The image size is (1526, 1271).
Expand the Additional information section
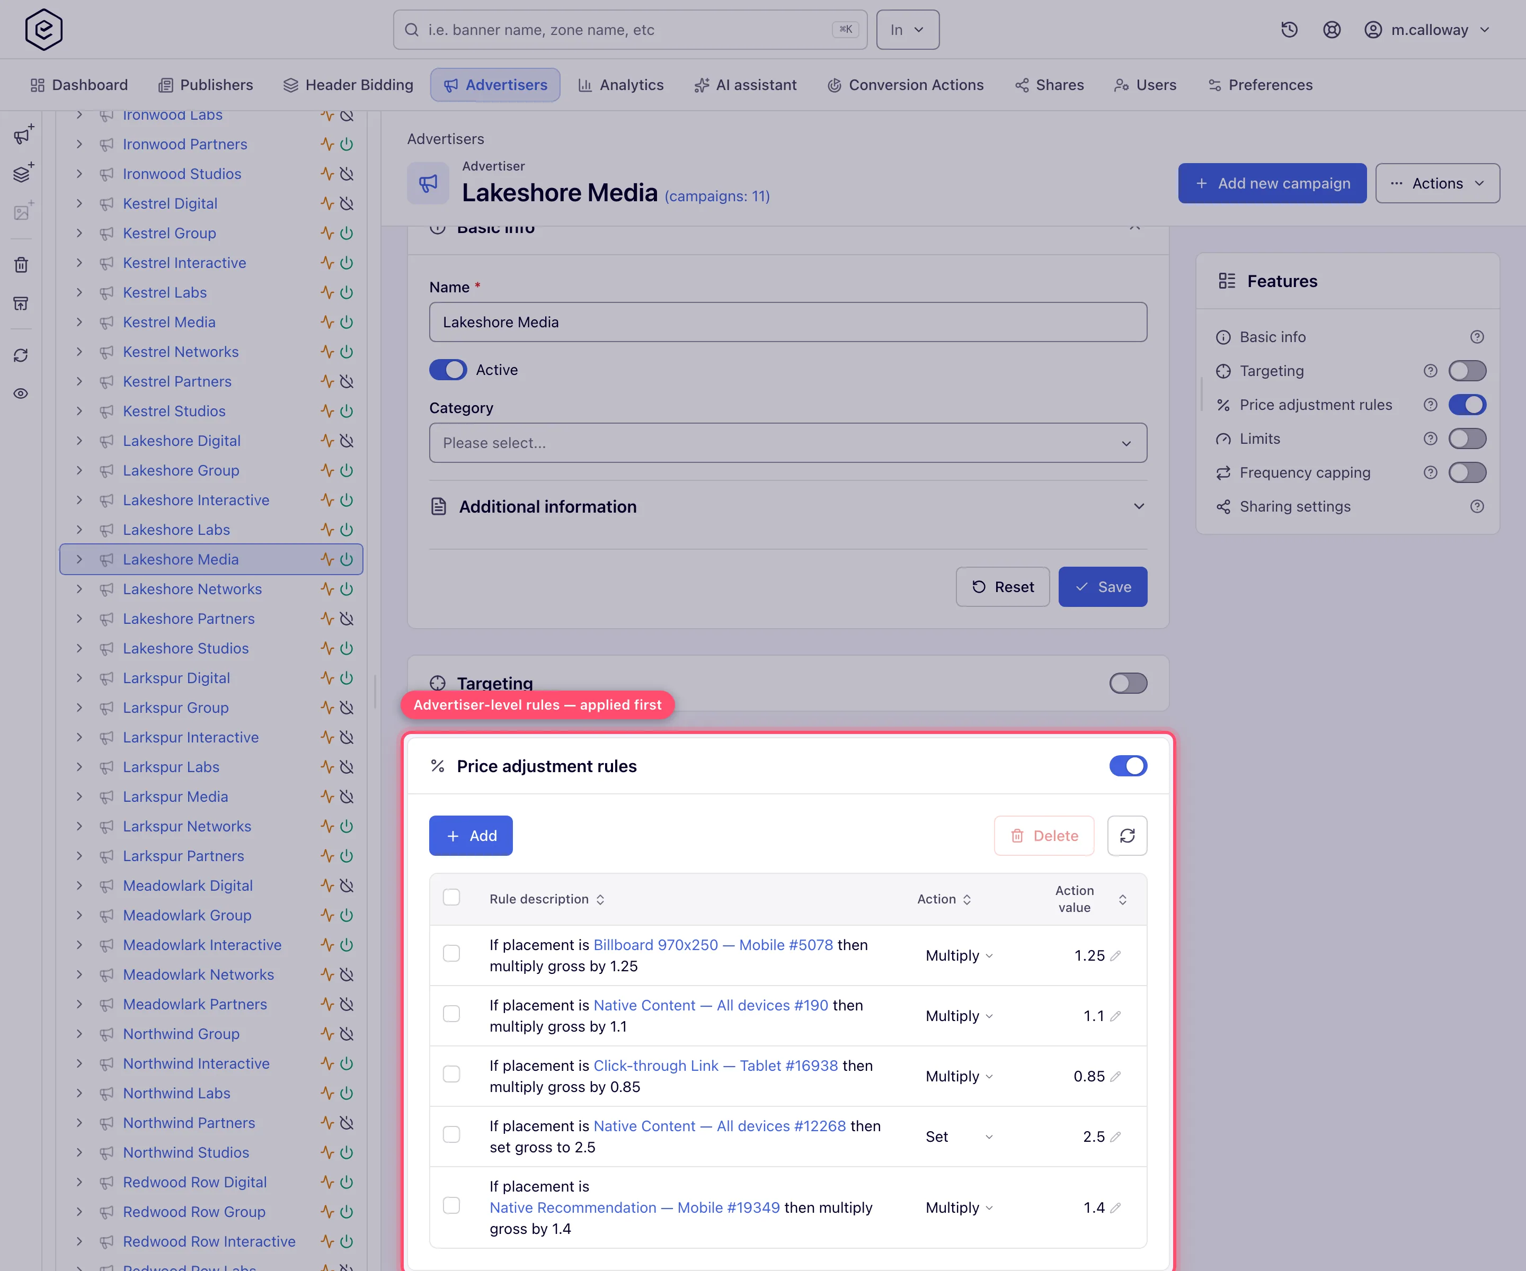[788, 507]
